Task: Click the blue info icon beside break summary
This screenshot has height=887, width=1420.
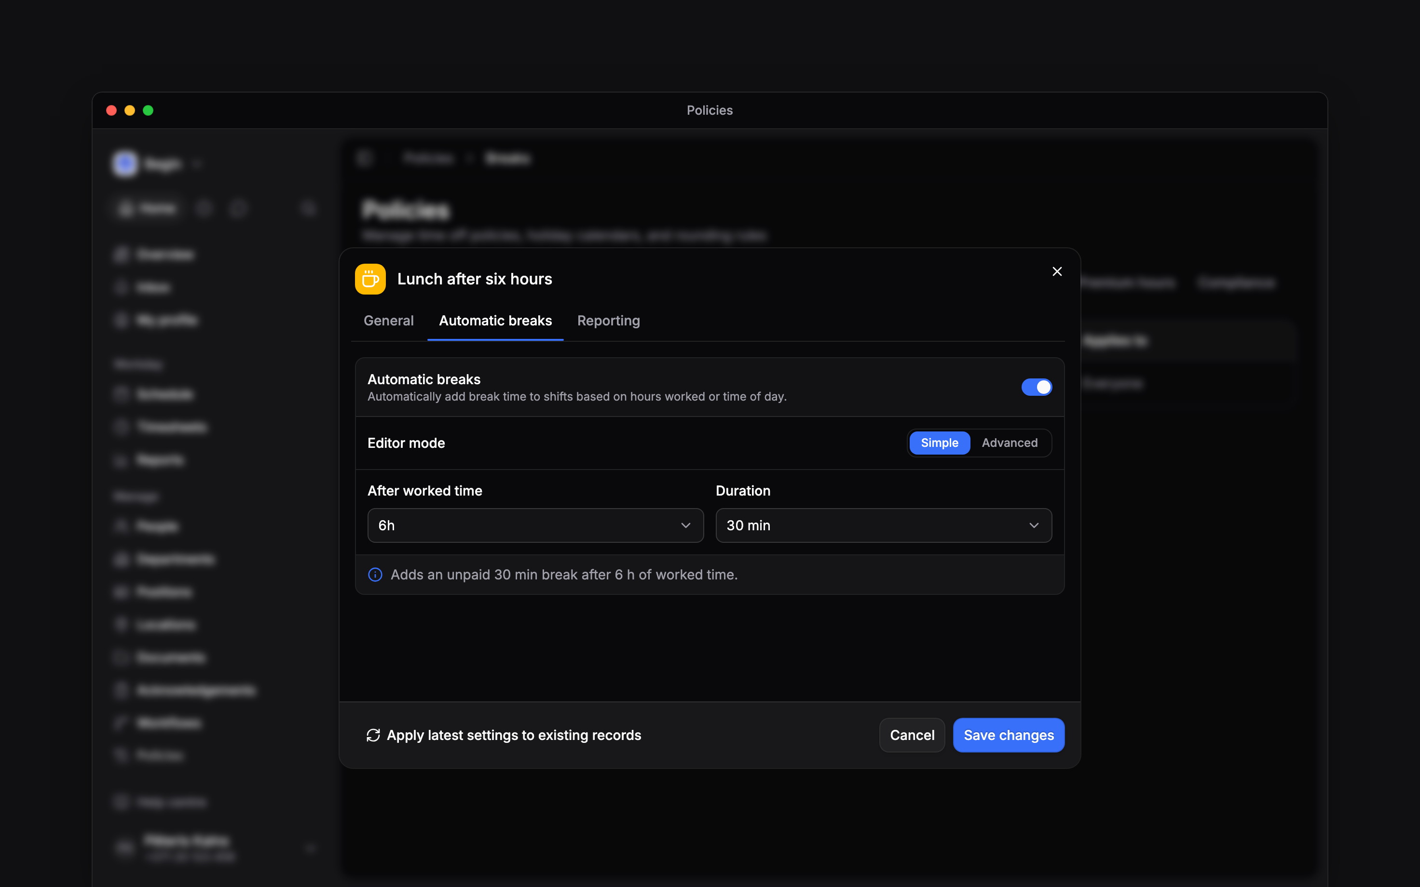Action: point(375,574)
